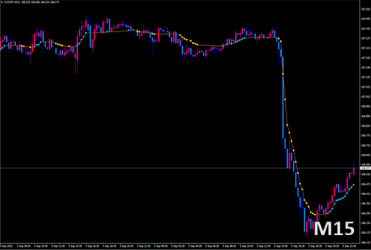This screenshot has height=250, width=371.
Task: Click the large M15 timeframe watermark
Action: click(x=334, y=229)
